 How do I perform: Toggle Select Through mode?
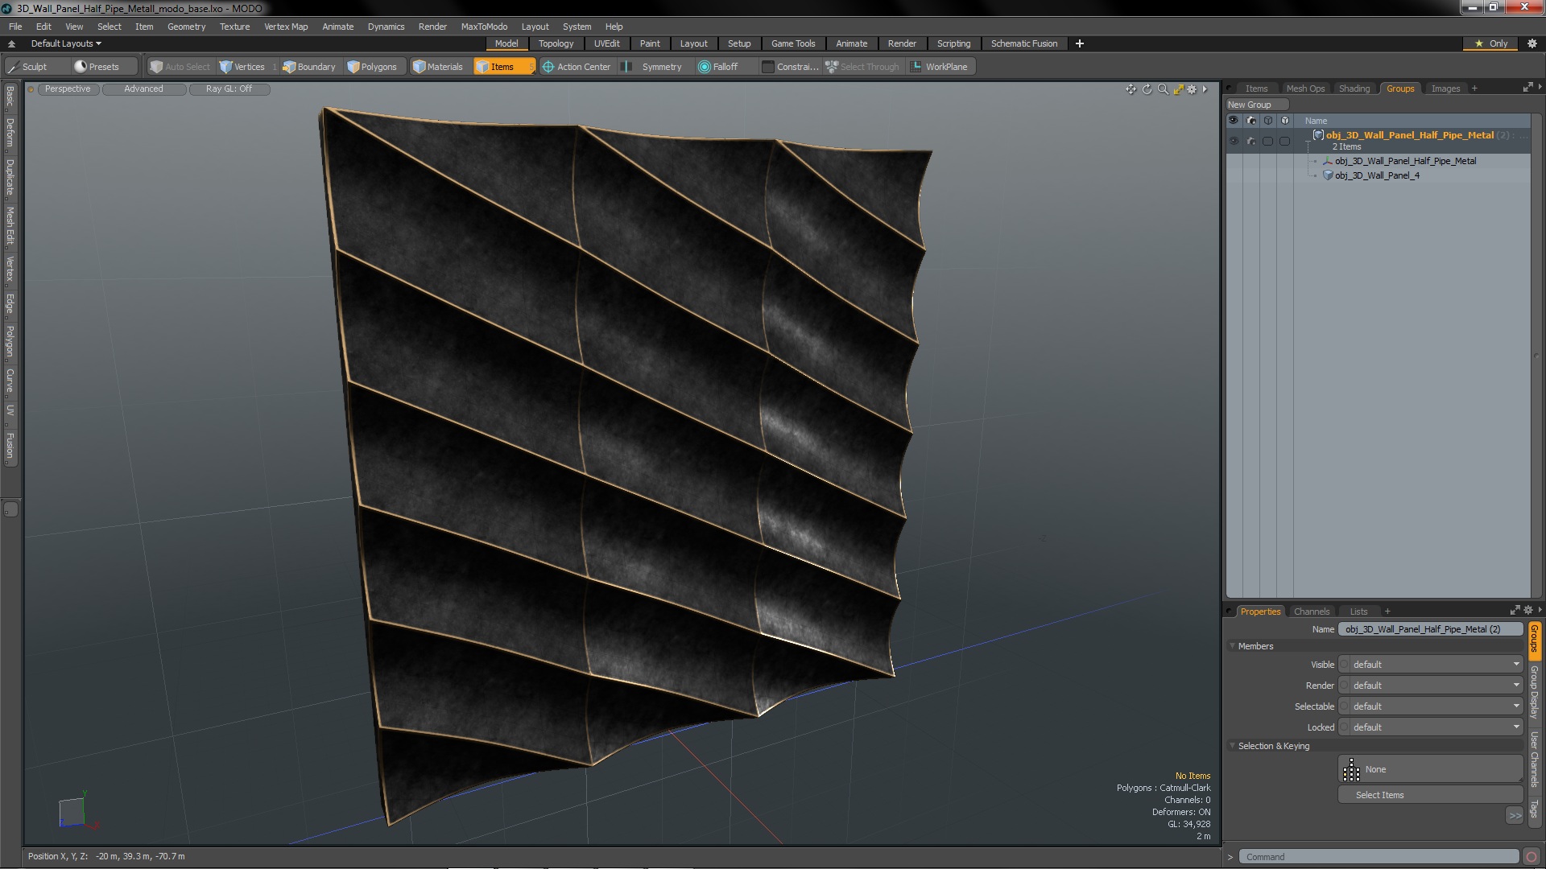click(862, 67)
